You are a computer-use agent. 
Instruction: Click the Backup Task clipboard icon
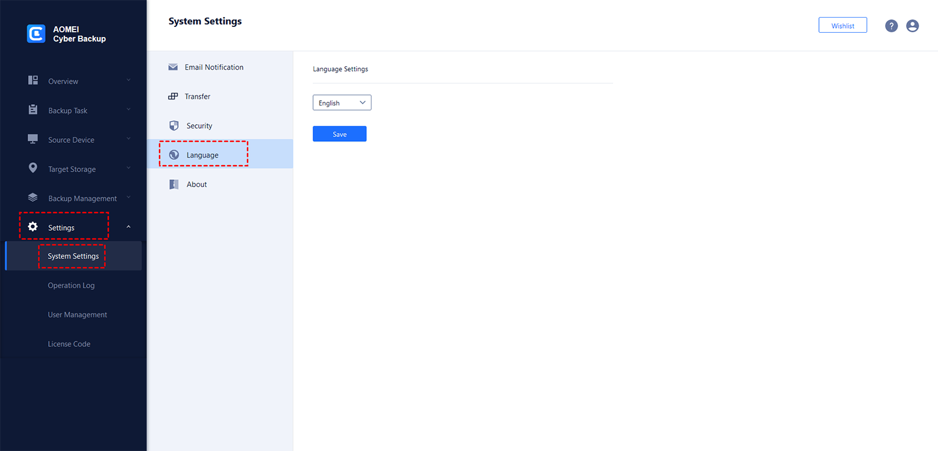click(x=33, y=110)
